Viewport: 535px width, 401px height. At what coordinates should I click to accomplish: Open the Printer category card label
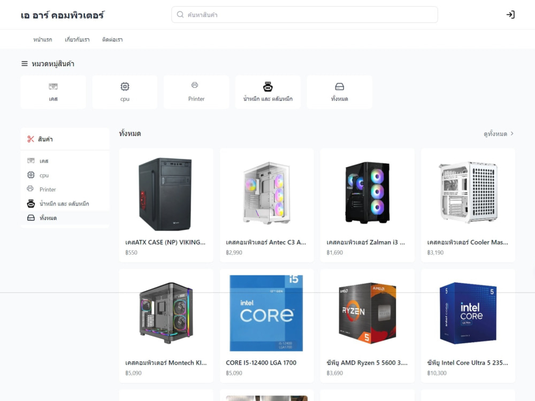pos(196,99)
